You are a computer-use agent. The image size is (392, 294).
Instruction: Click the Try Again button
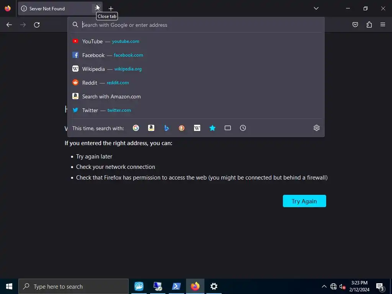(304, 201)
